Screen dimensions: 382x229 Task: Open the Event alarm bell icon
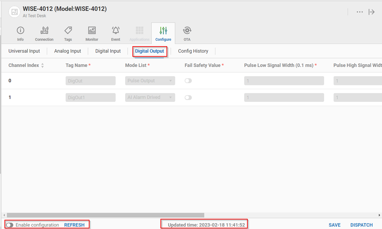(116, 31)
